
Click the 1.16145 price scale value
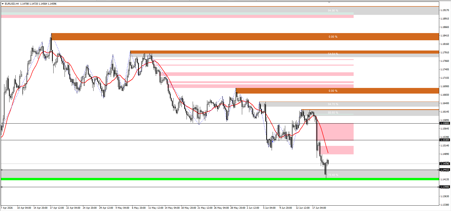coord(445,112)
